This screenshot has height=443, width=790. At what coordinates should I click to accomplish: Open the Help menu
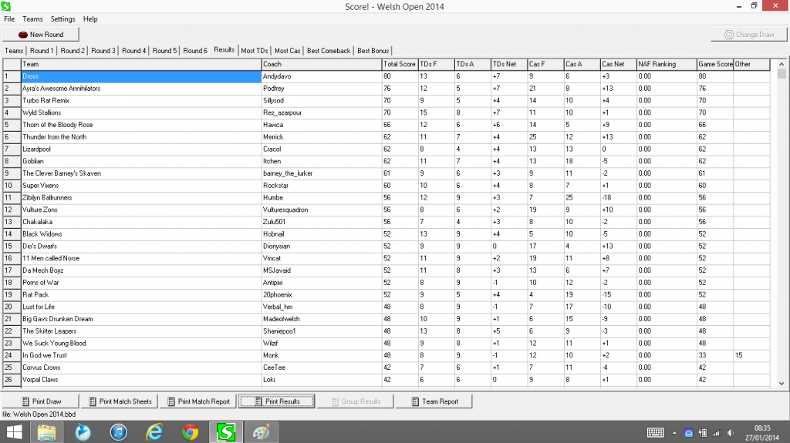90,19
